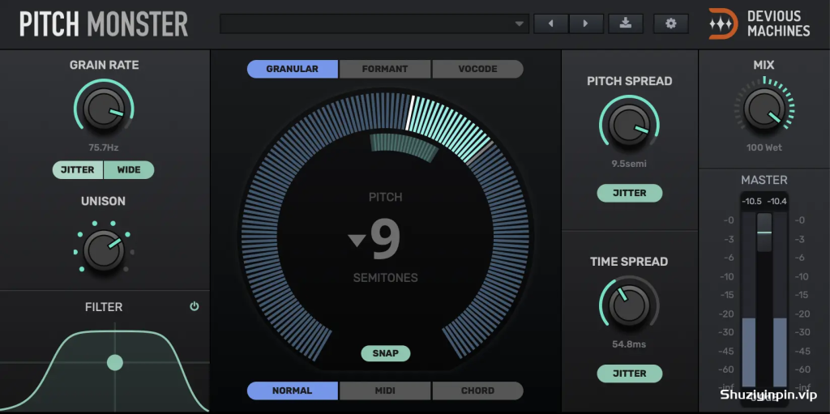Screen dimensions: 830x414
Task: Click the Master fader handle
Action: pos(764,233)
